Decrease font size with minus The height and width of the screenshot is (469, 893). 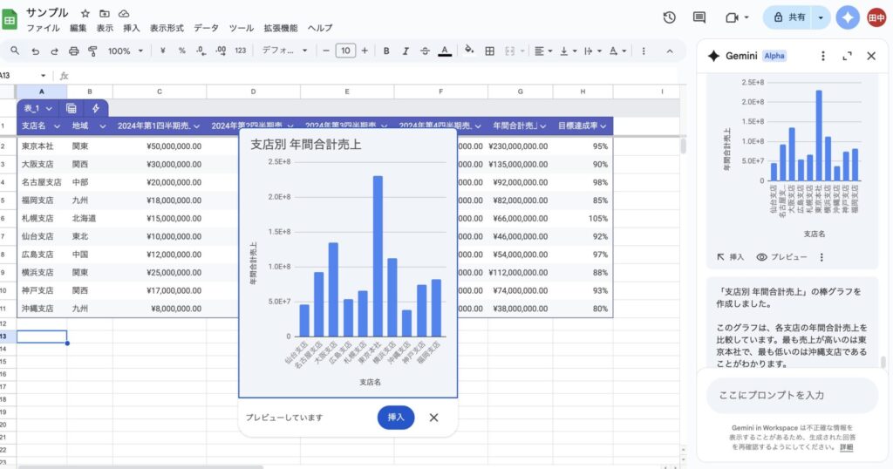(326, 51)
